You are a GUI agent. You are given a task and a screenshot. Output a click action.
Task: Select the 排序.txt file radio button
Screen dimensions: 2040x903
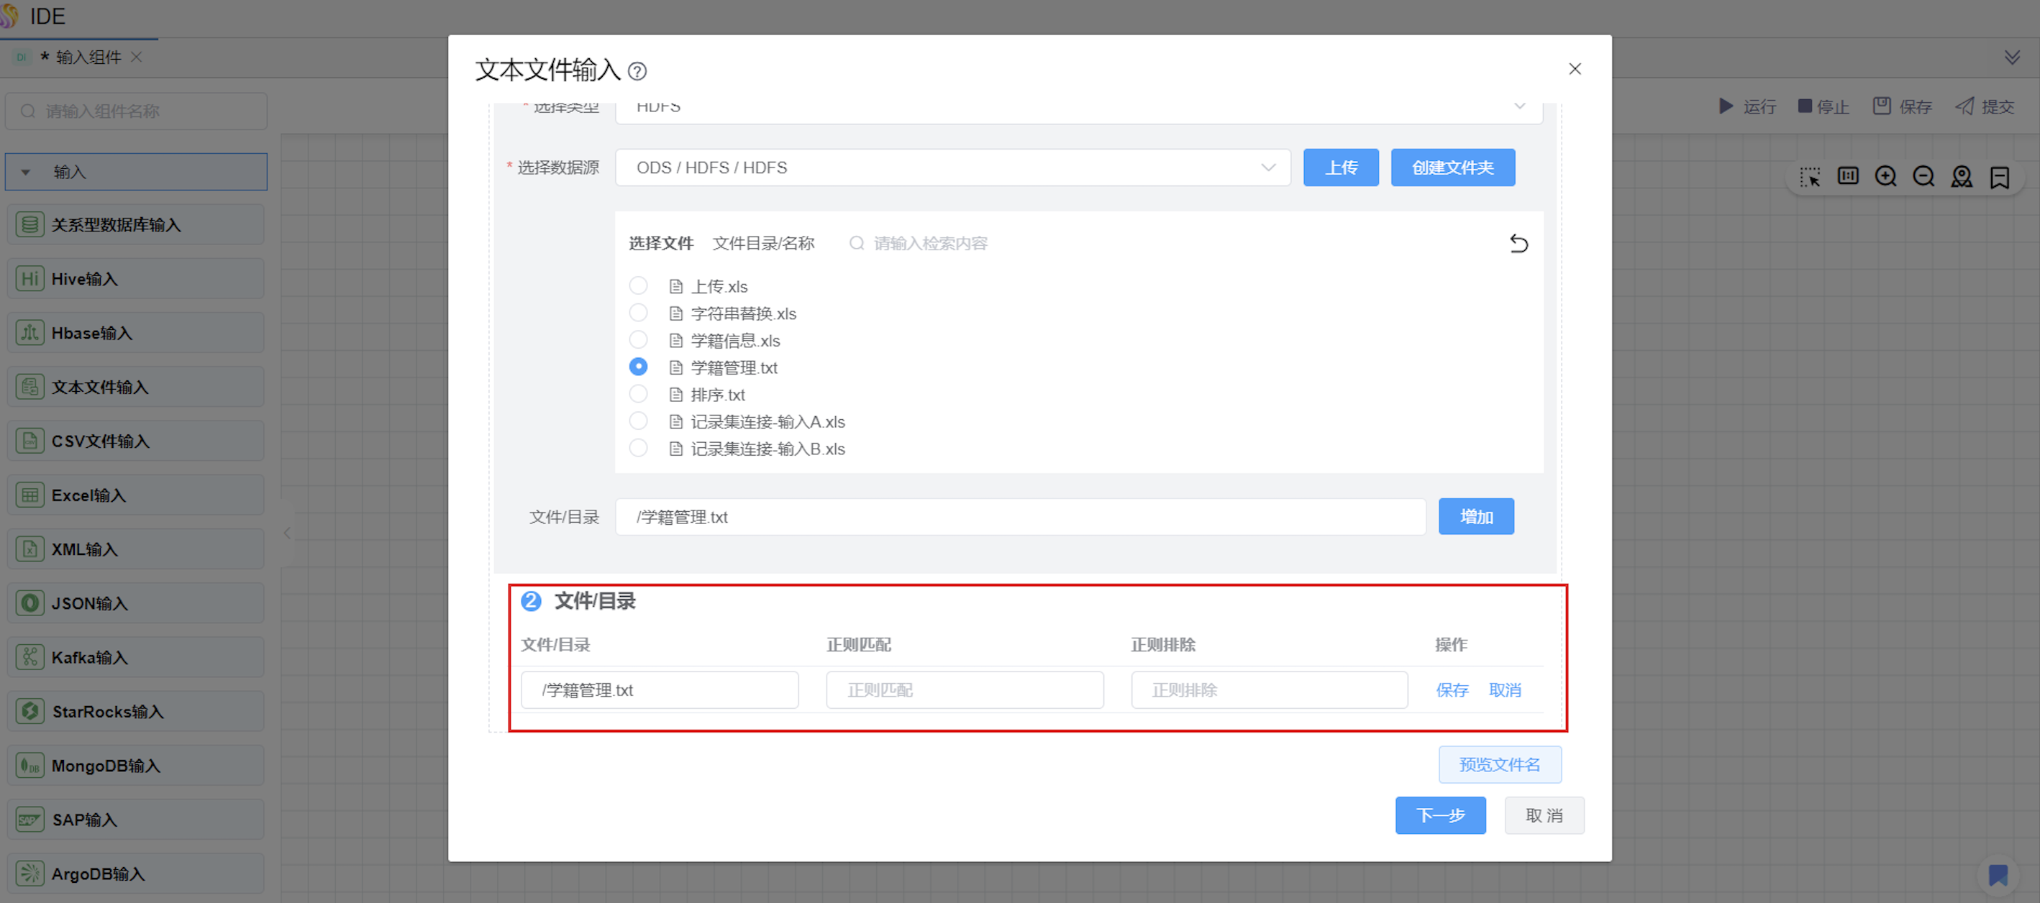pyautogui.click(x=638, y=394)
